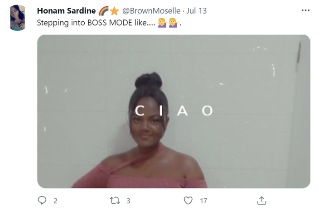Open the tweet text about BOSS MODE
The image size is (319, 212).
point(109,23)
